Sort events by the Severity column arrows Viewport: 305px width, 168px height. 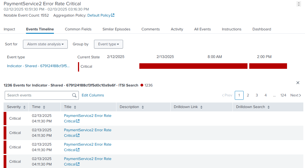[24, 107]
